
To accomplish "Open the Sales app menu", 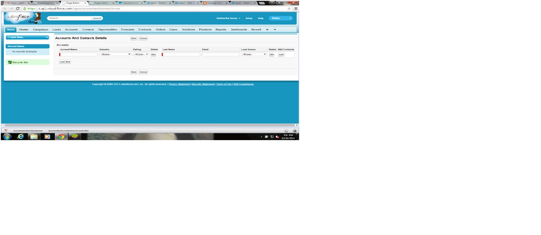I will (280, 18).
